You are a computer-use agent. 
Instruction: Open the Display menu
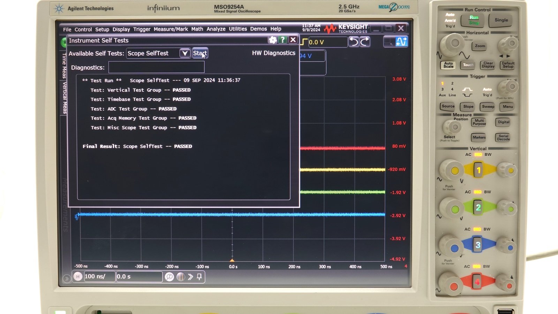121,29
